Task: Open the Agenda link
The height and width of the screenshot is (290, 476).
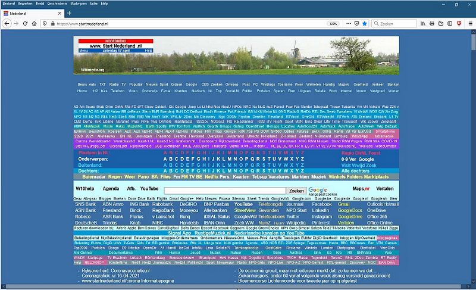Action: point(111,189)
